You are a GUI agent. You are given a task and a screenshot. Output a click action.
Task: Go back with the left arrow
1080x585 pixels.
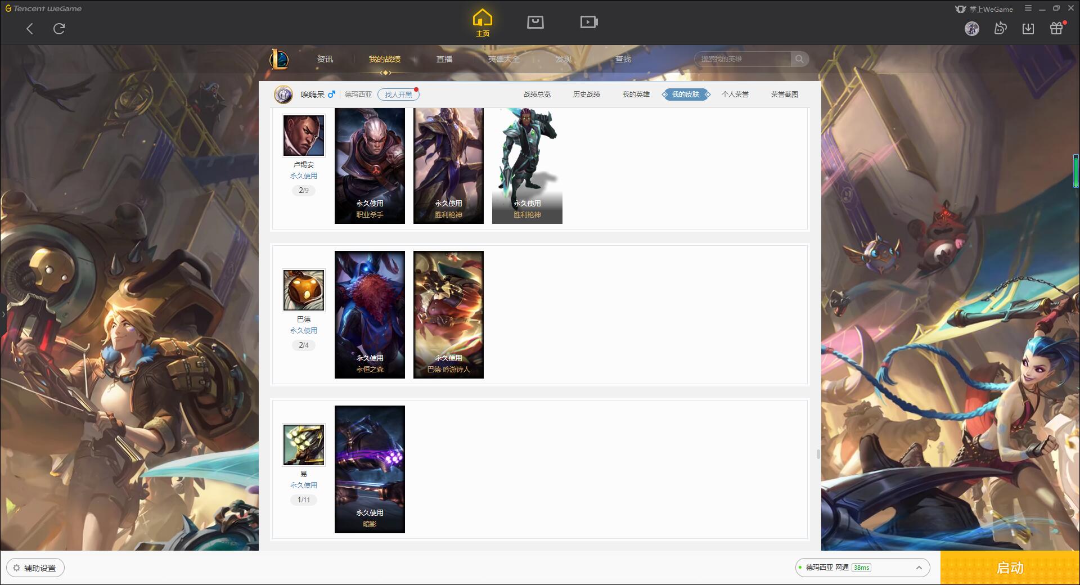30,29
